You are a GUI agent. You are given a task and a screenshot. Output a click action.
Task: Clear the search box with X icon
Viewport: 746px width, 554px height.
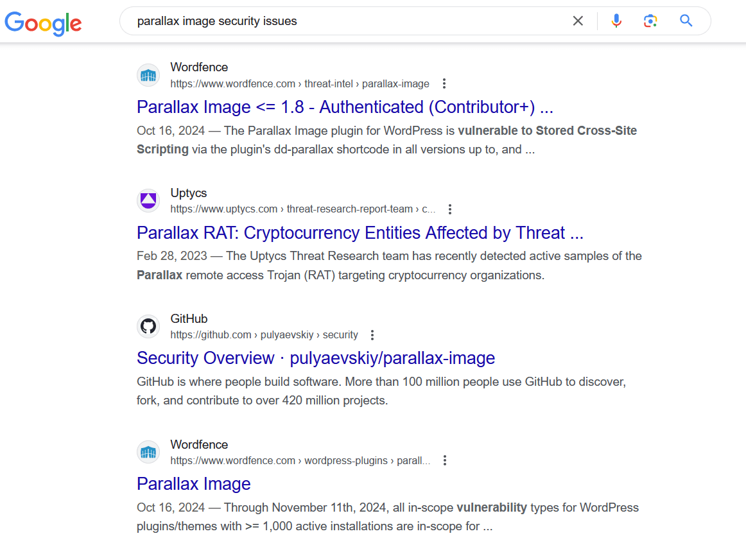(x=578, y=21)
